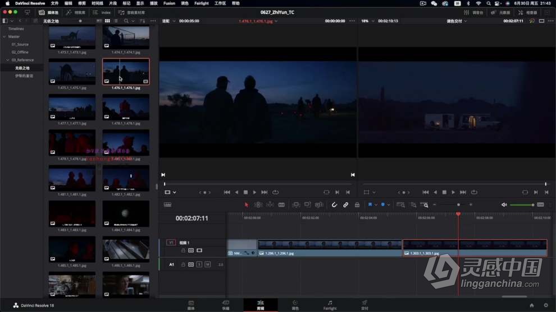The image size is (556, 312).
Task: Zoom in timeline with plus icon
Action: tap(471, 205)
